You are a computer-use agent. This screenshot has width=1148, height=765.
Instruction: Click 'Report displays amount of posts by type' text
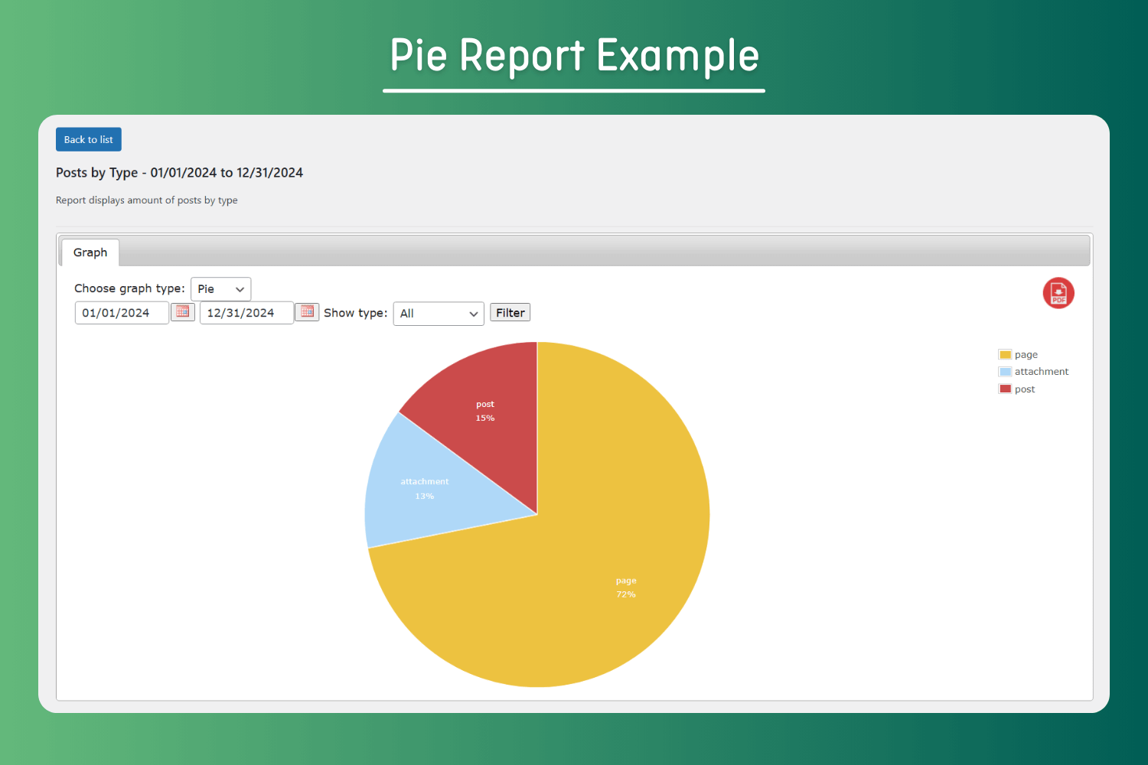coord(147,200)
